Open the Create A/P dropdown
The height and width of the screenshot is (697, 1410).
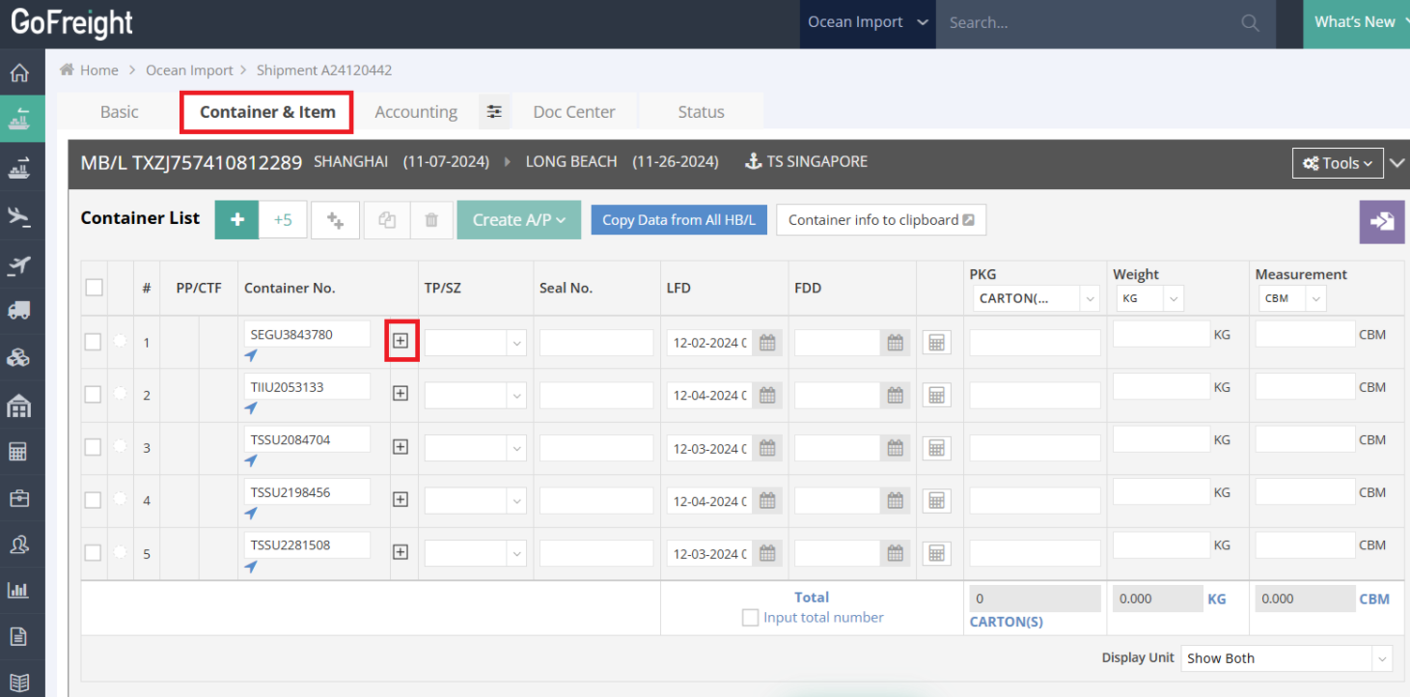click(518, 219)
